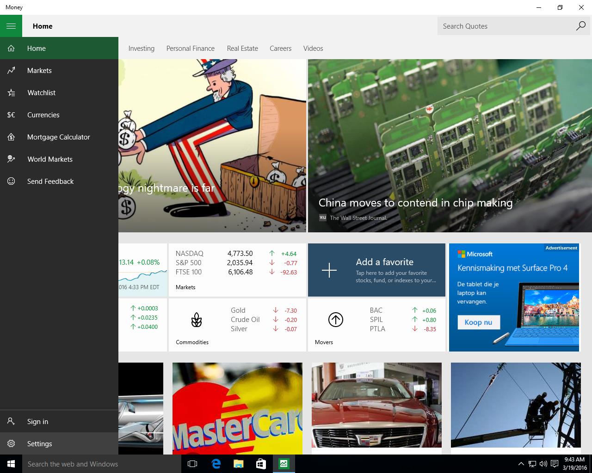This screenshot has width=592, height=473.
Task: Click the taskbar Search the web and Windows box
Action: click(102, 464)
